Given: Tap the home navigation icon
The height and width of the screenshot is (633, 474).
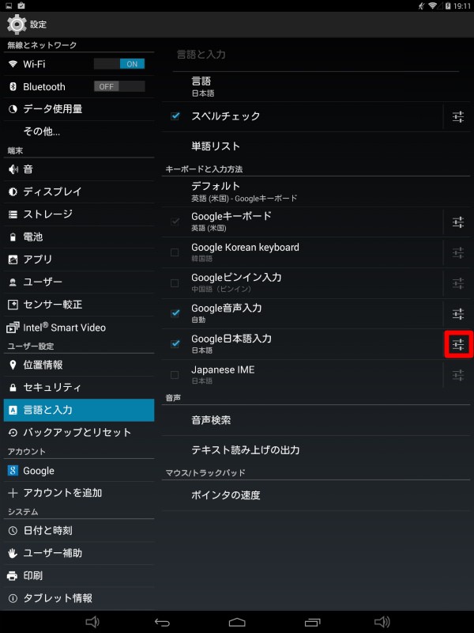Looking at the screenshot, I should pyautogui.click(x=237, y=622).
